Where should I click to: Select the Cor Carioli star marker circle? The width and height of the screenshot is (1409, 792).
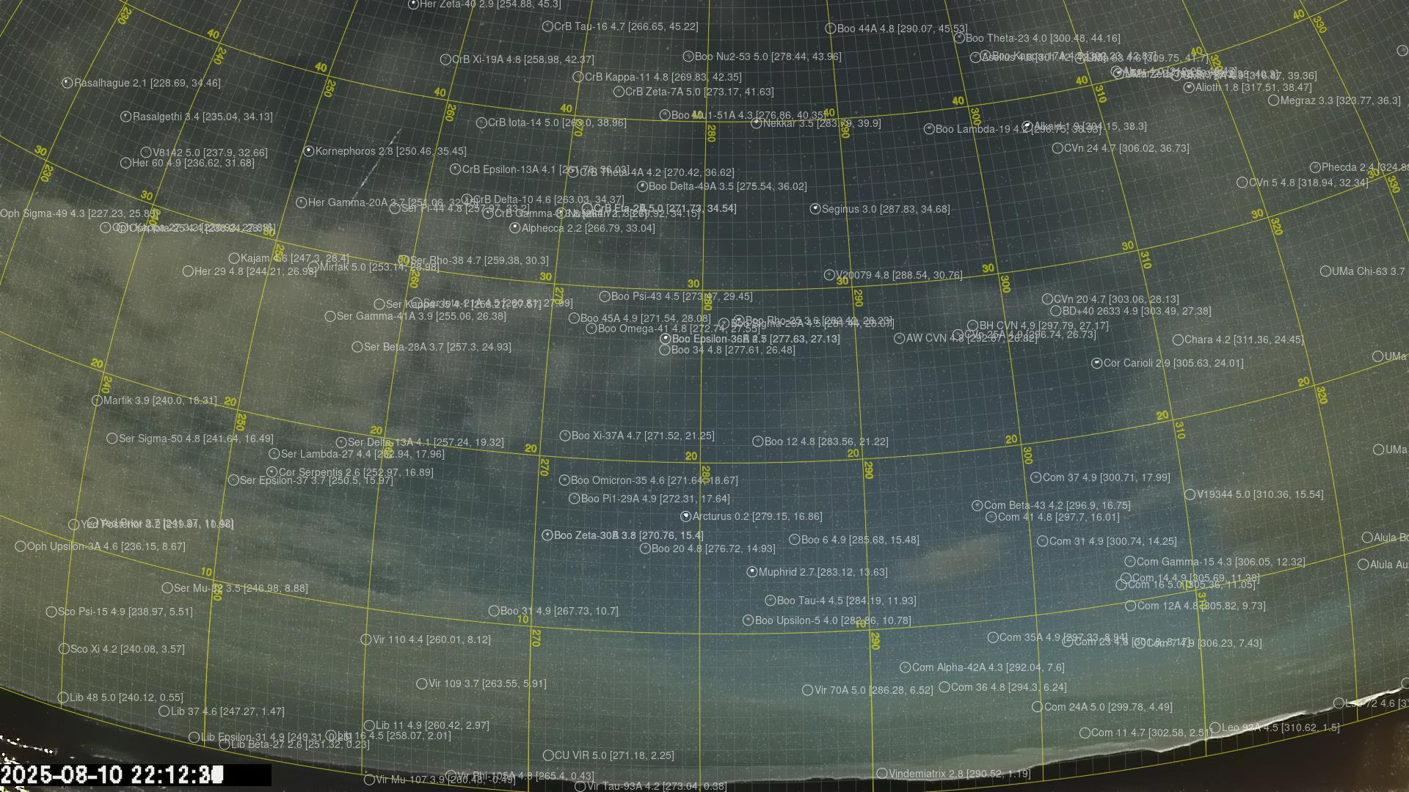pos(1096,363)
